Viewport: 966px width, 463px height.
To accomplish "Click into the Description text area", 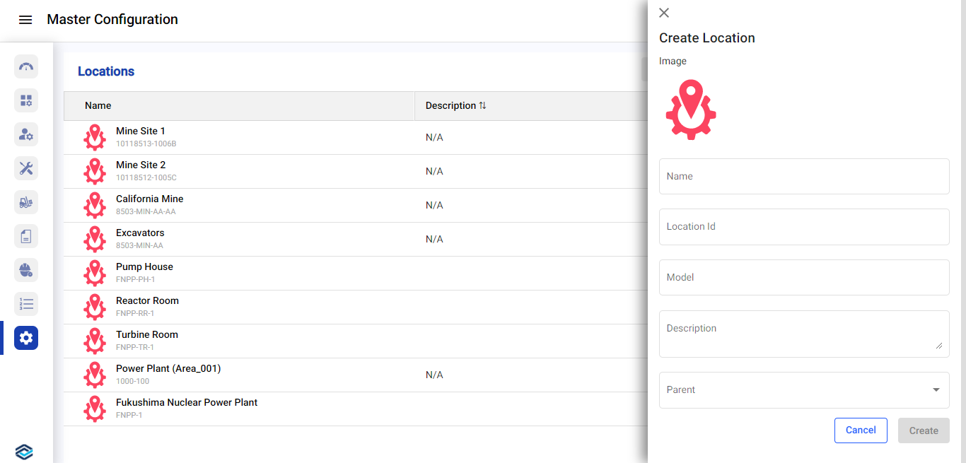I will tap(804, 334).
